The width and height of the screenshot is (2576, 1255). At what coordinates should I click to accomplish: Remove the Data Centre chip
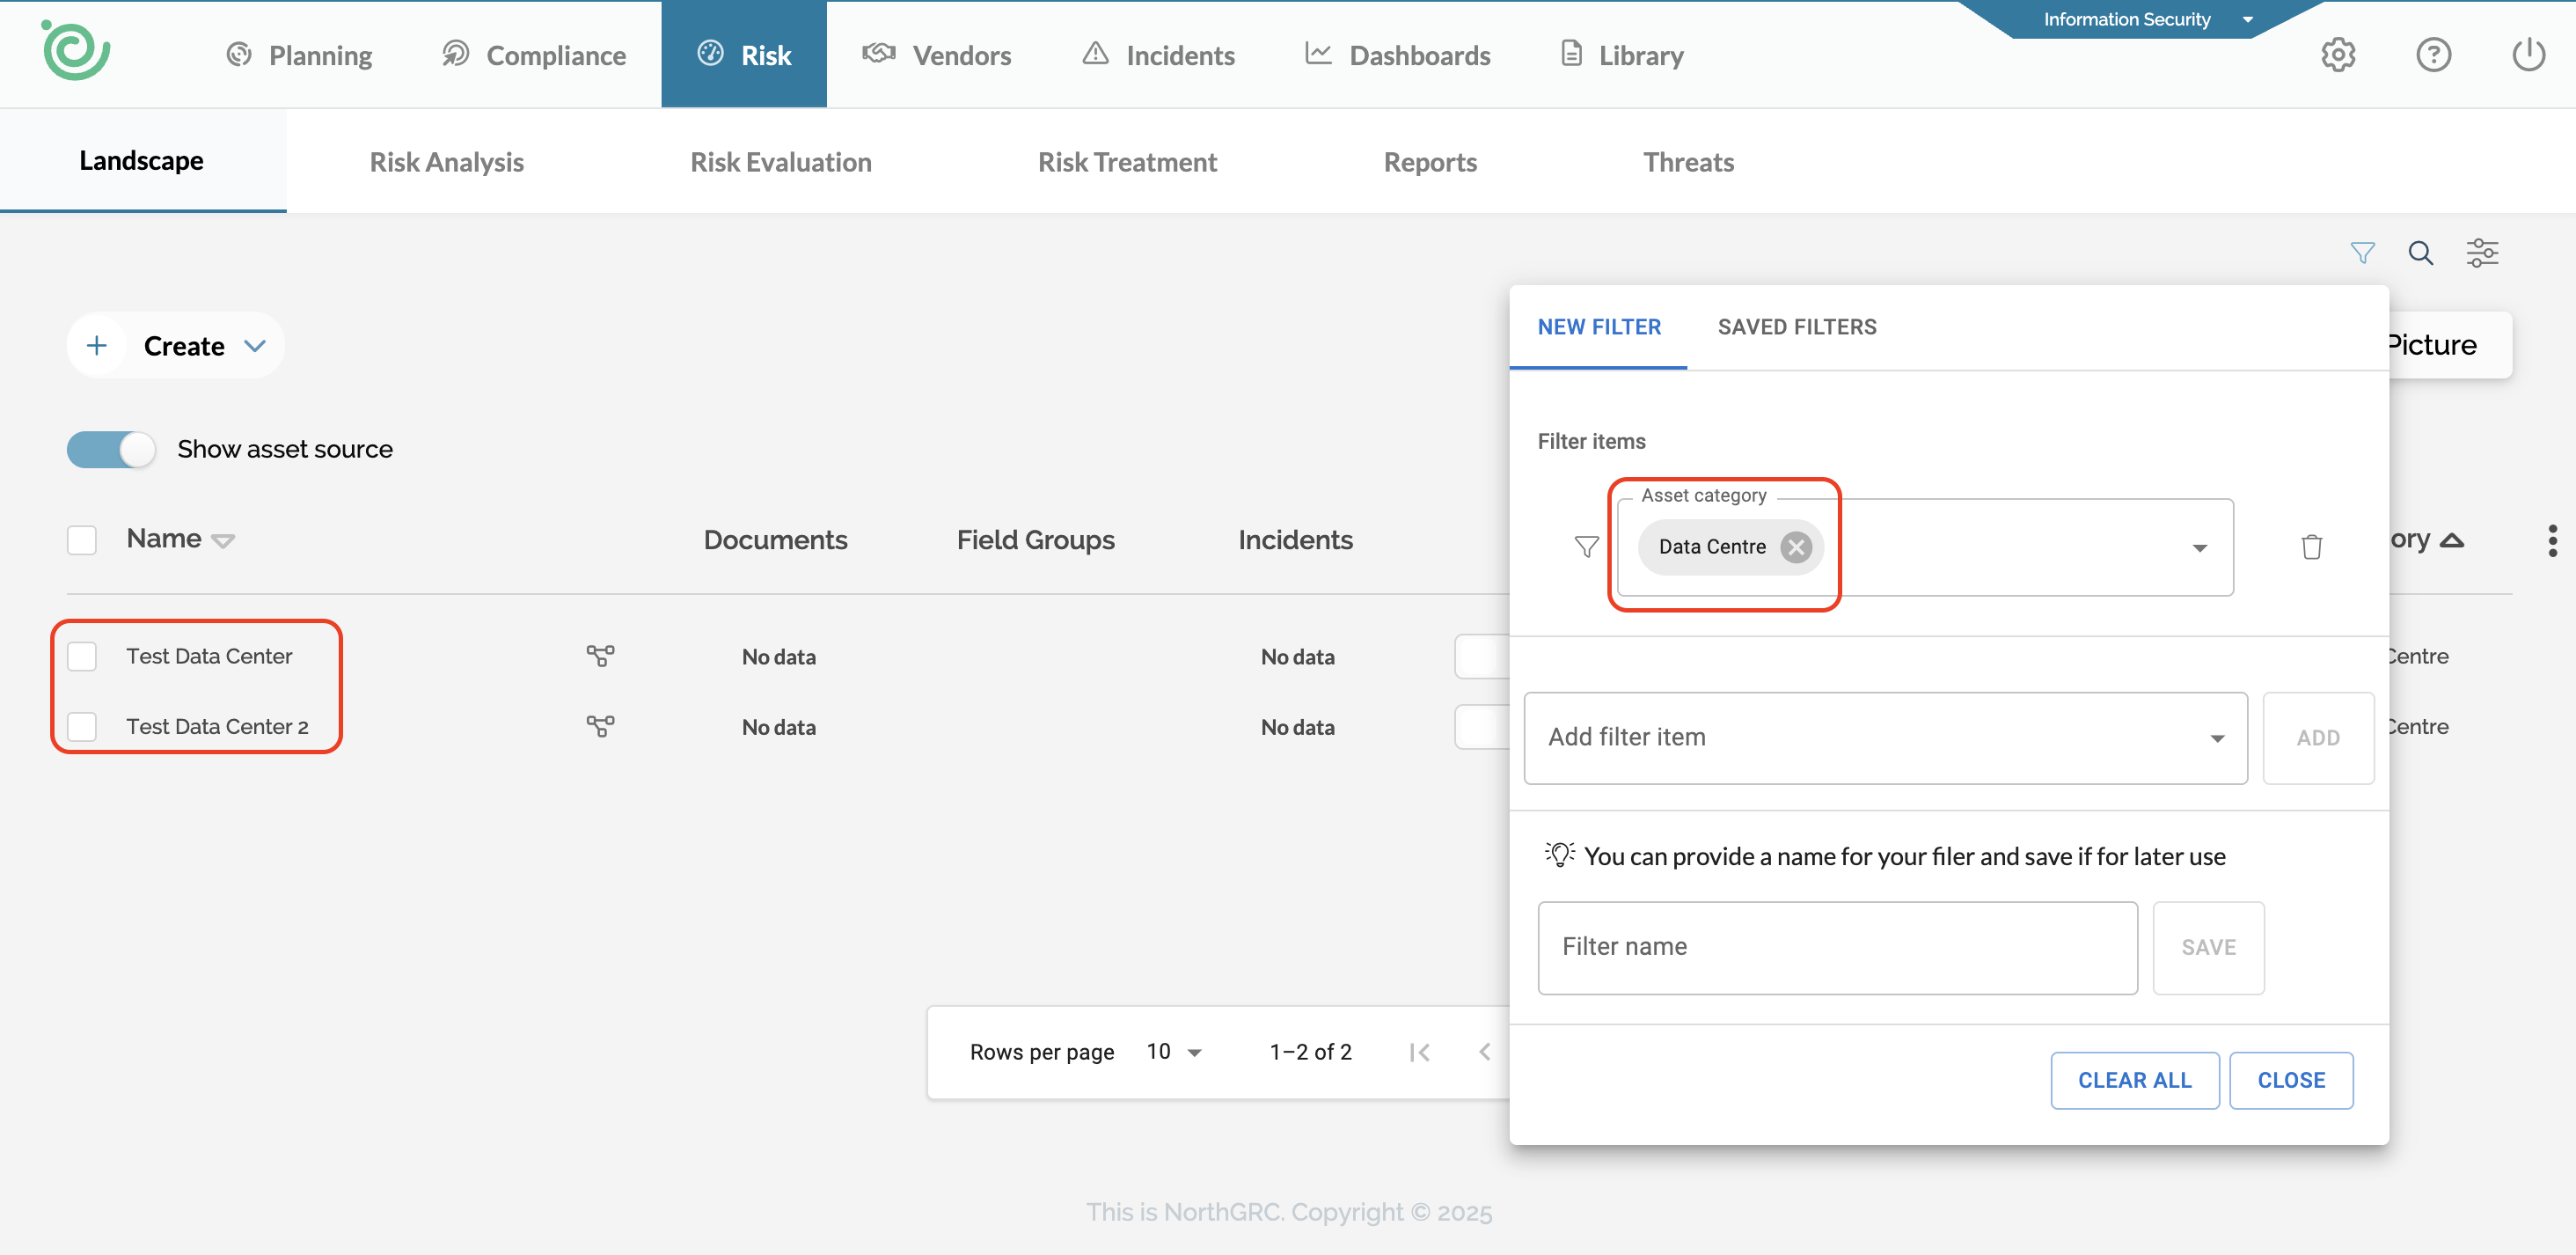pyautogui.click(x=1796, y=547)
